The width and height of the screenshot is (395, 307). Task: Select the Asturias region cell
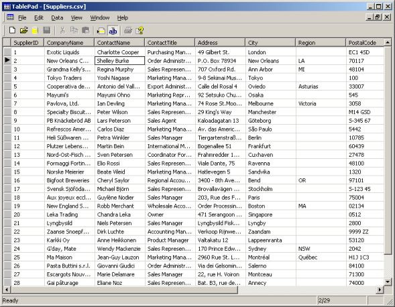coord(321,86)
